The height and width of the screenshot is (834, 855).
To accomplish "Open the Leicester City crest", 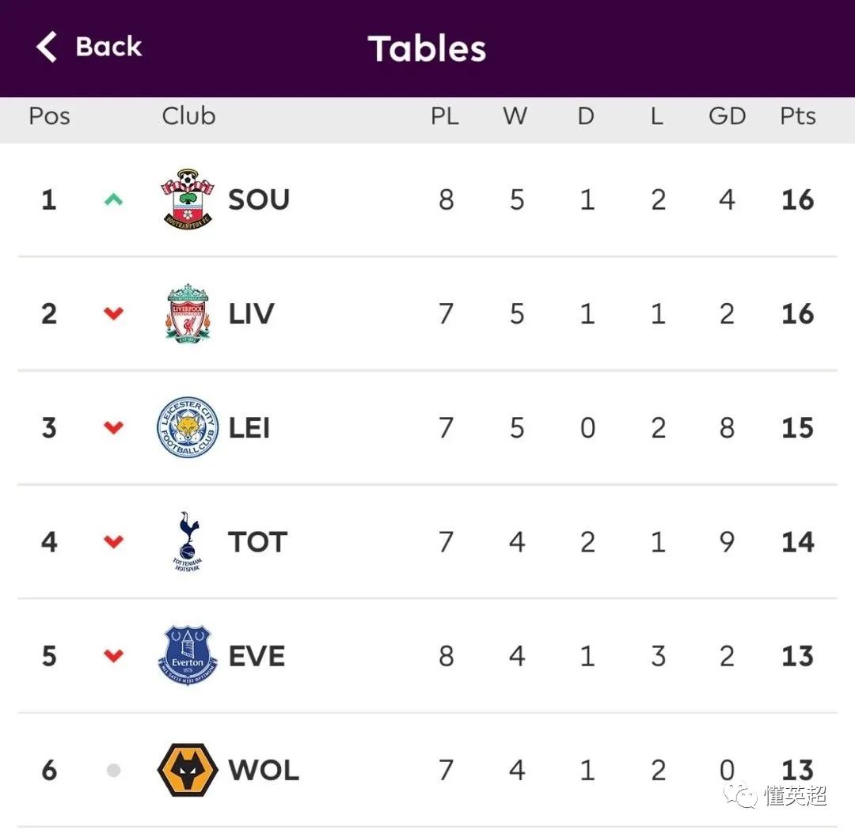I will click(188, 427).
